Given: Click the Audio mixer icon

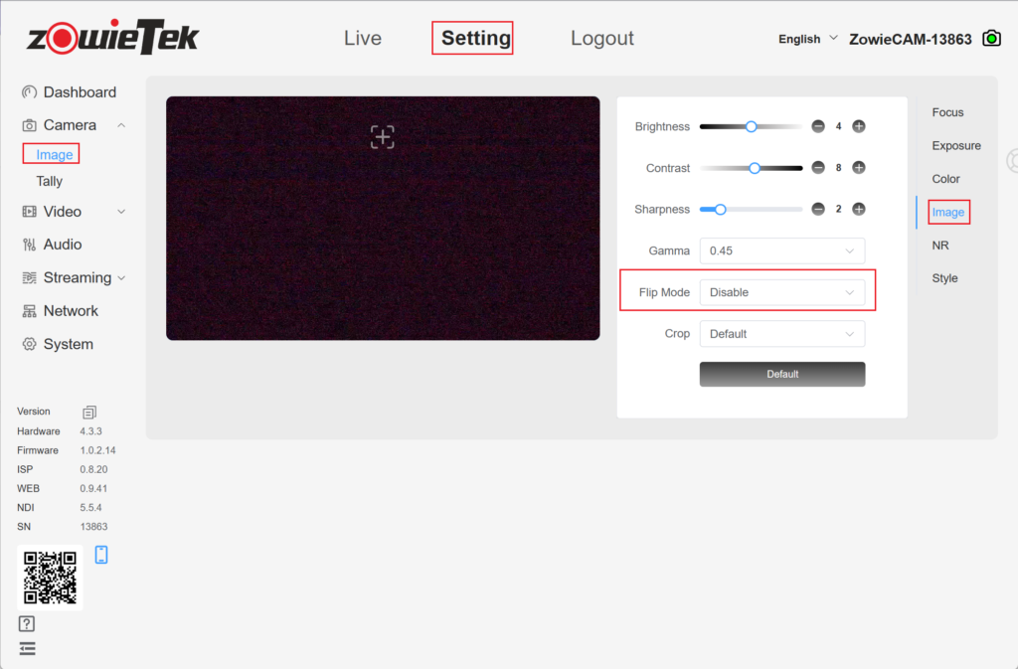Looking at the screenshot, I should point(29,245).
